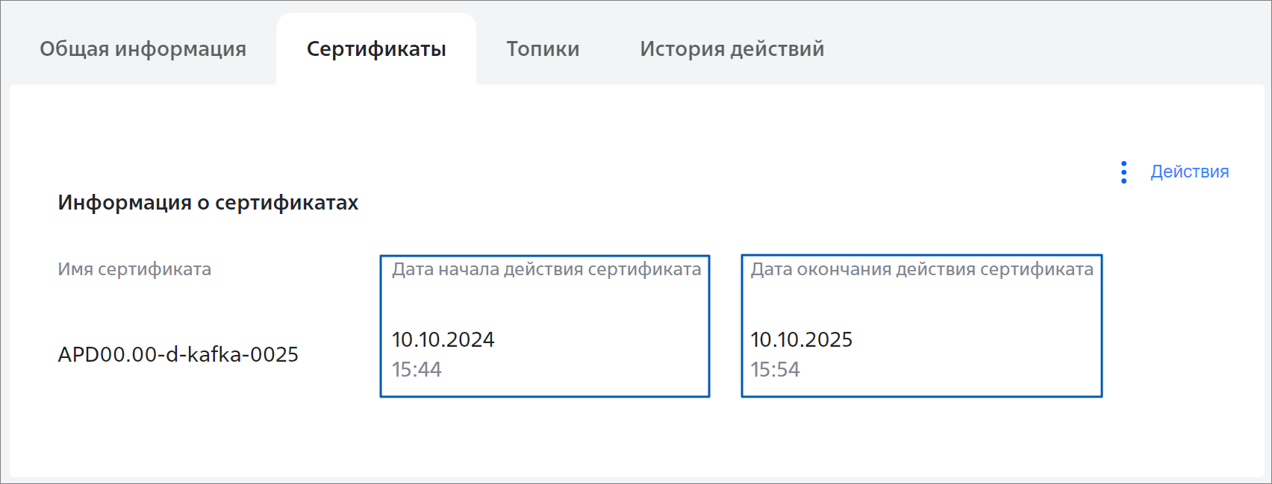
Task: Click the Дата начала действия сертификата header
Action: 546,269
